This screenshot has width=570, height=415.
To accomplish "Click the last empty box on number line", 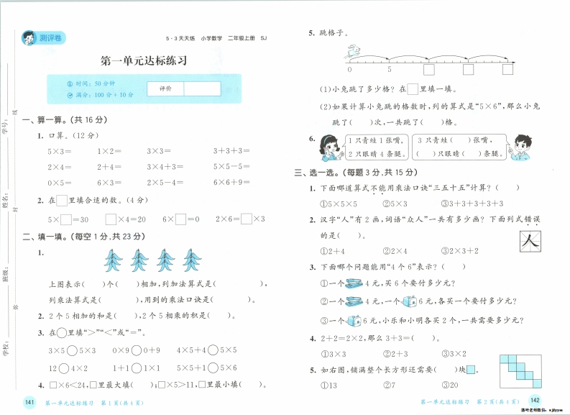I will tap(507, 70).
